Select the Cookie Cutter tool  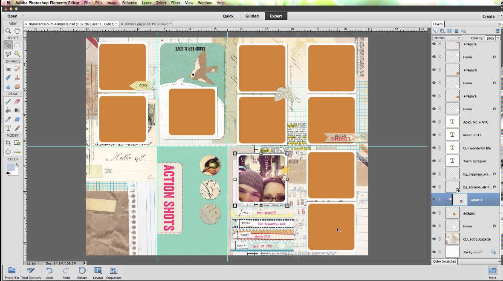point(8,152)
